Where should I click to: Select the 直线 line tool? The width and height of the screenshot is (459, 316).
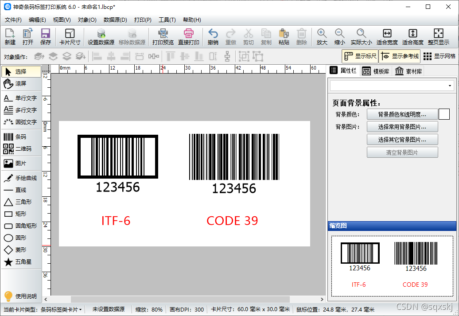(x=21, y=190)
